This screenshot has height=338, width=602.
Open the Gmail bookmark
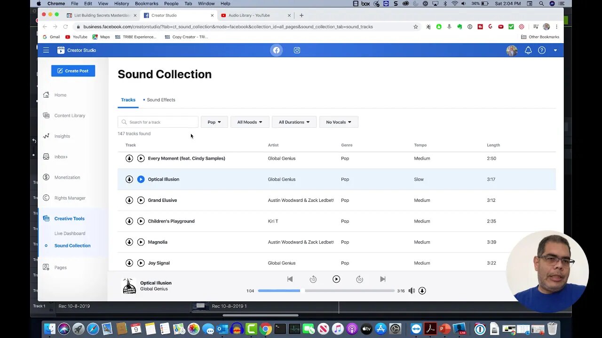click(x=51, y=37)
